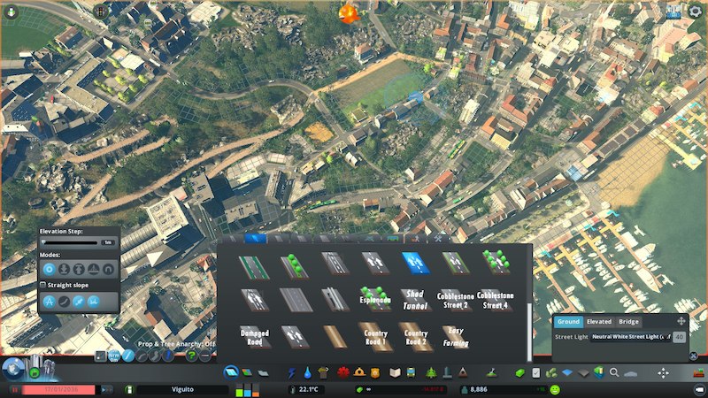Open the Education services menu
The image size is (708, 398).
click(395, 372)
